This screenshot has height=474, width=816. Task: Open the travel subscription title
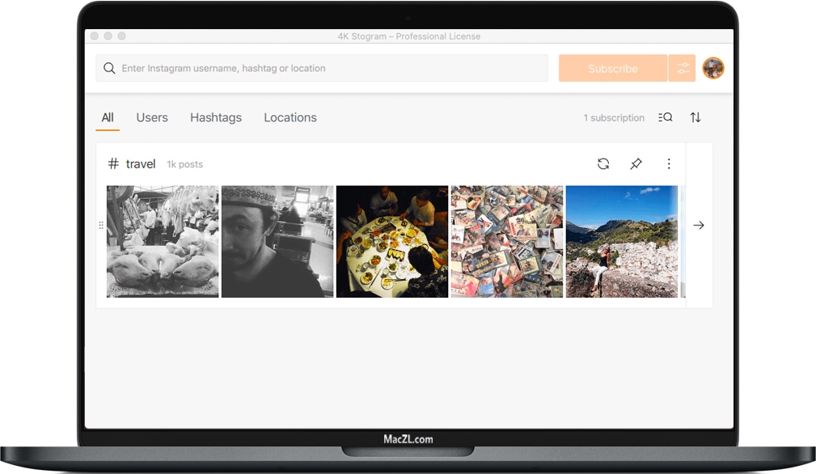(x=141, y=164)
